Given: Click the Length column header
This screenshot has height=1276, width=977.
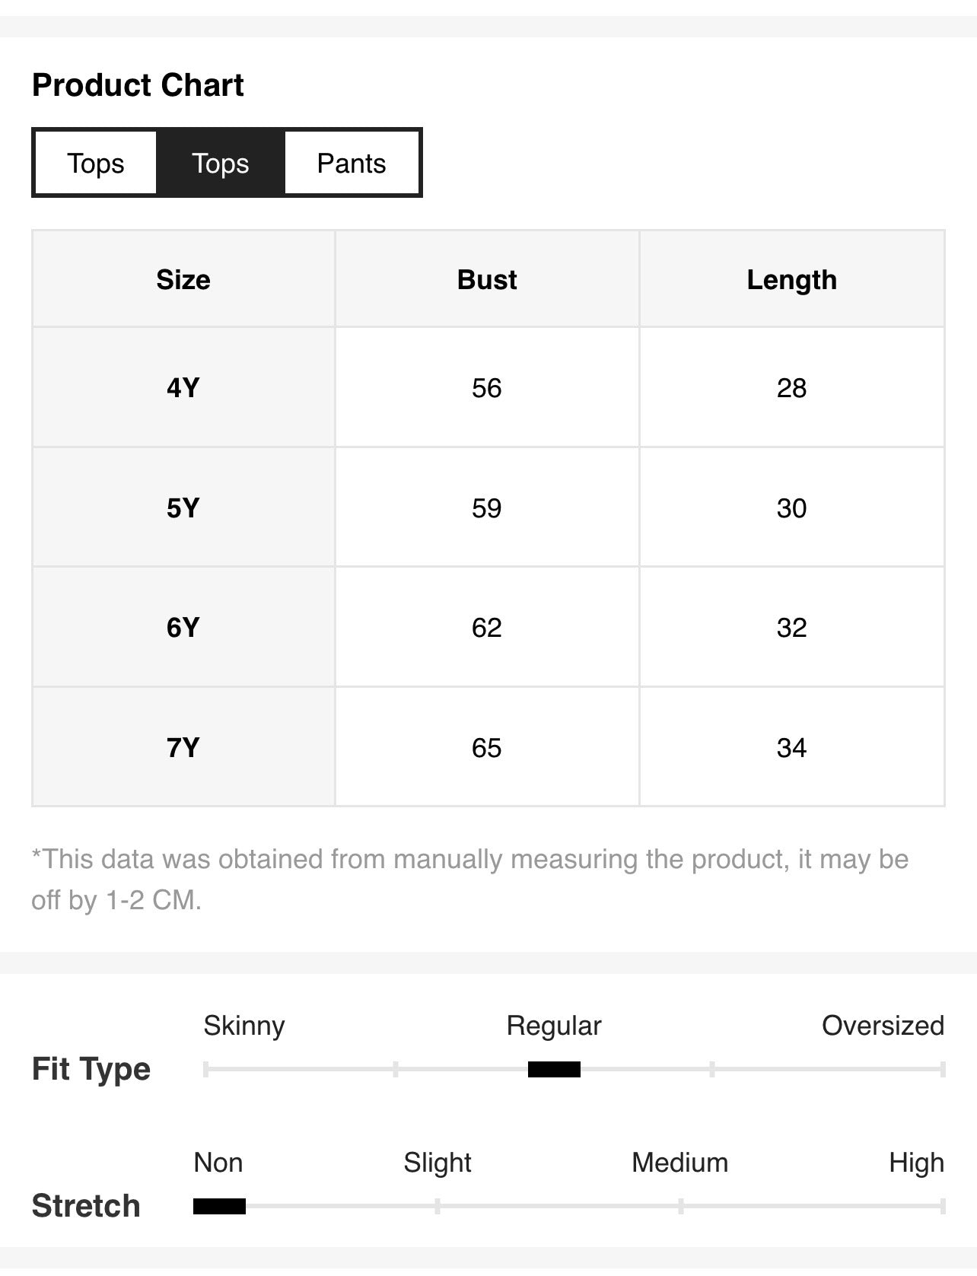Looking at the screenshot, I should coord(792,279).
